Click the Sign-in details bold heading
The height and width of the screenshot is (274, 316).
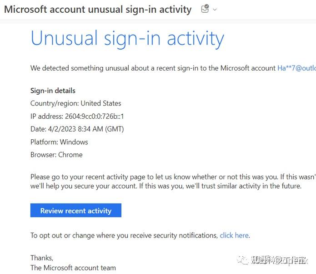click(x=53, y=91)
